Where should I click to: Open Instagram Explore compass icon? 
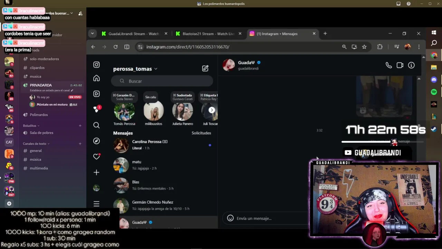[x=96, y=141]
